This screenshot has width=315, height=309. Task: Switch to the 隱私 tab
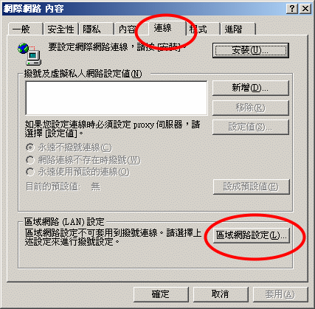96,29
